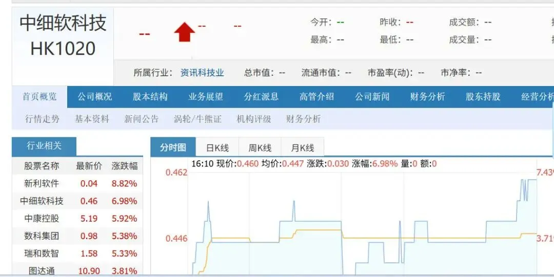554x277 pixels.
Task: Click the 涨幅:6.98% chart readout
Action: [x=374, y=164]
